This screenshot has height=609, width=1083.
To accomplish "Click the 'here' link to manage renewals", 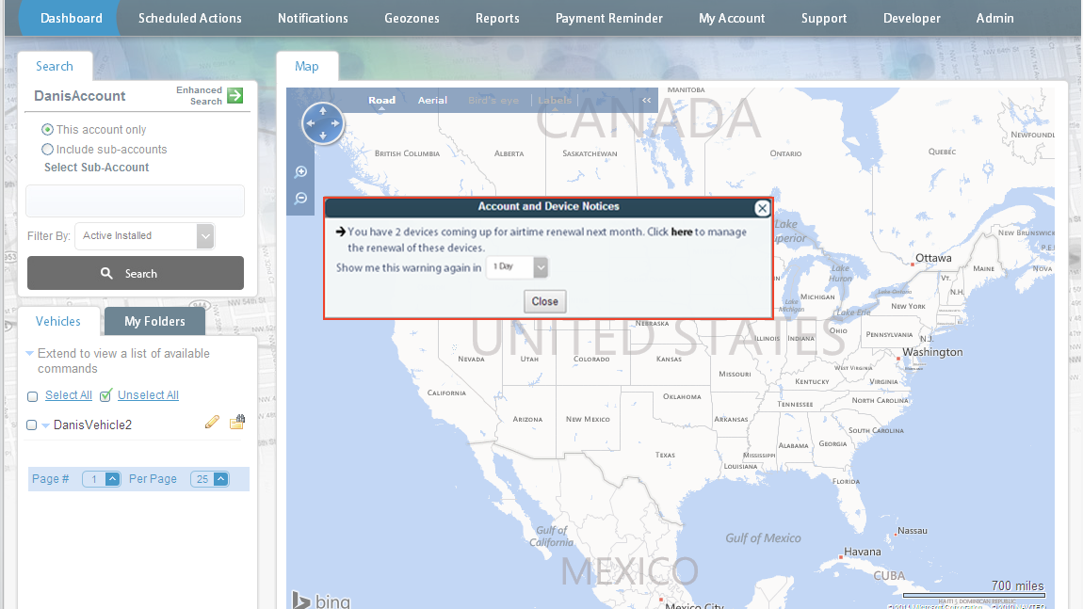I will click(682, 232).
